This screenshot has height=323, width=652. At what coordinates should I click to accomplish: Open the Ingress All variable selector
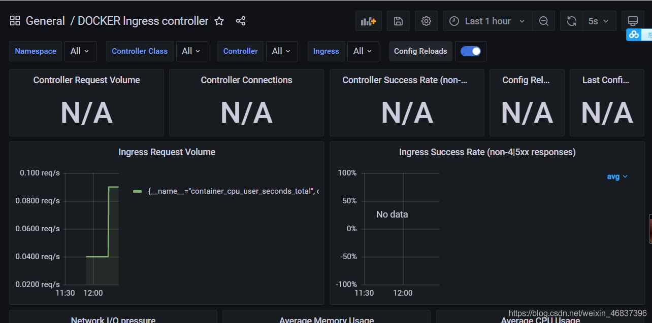[363, 51]
